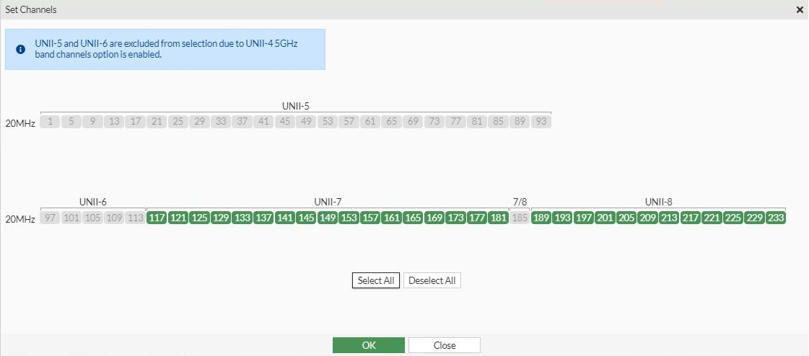Toggle channel 133 selection
This screenshot has width=809, height=356.
(x=242, y=218)
